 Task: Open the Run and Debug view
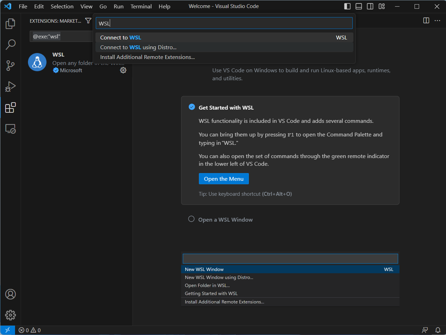click(x=10, y=87)
